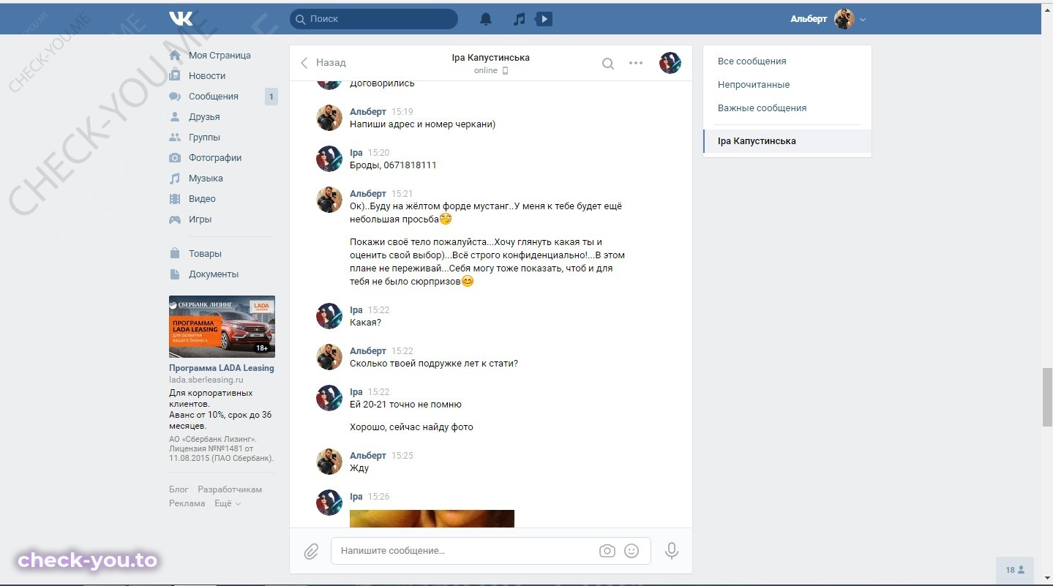1053x586 pixels.
Task: Open the photo attachment sent at 15:26
Action: pyautogui.click(x=432, y=519)
